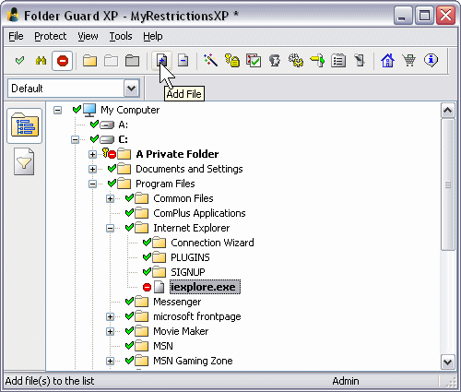Select the PLUGINS folder in the tree
The height and width of the screenshot is (392, 461).
190,257
